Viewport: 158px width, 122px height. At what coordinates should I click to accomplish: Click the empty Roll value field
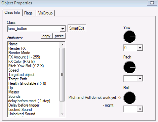point(130,109)
